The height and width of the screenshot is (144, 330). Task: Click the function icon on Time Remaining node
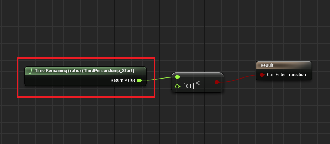pos(31,71)
